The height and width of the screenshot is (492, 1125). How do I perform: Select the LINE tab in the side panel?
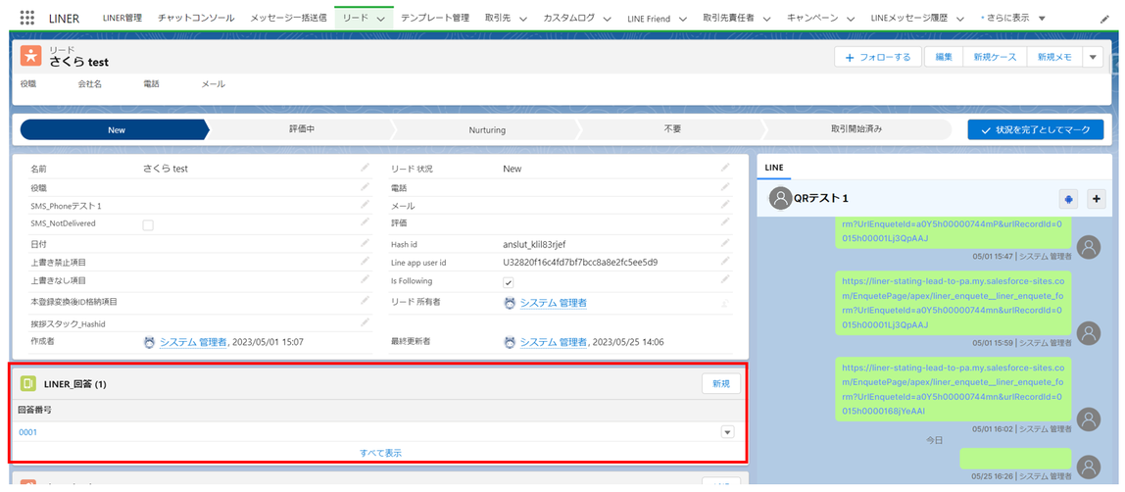[774, 168]
